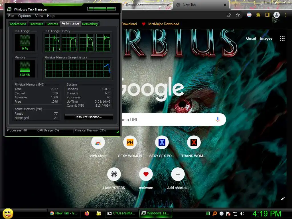Viewport: 292px width, 219px height.
Task: Open the volume speaker tray icon
Action: click(x=242, y=214)
